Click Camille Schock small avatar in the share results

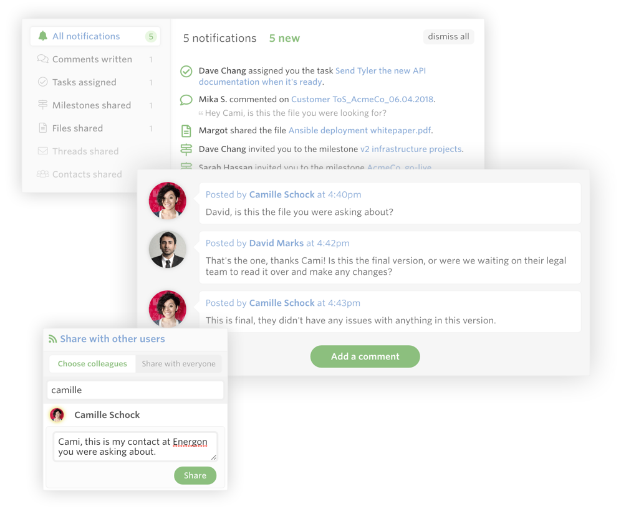[x=57, y=415]
